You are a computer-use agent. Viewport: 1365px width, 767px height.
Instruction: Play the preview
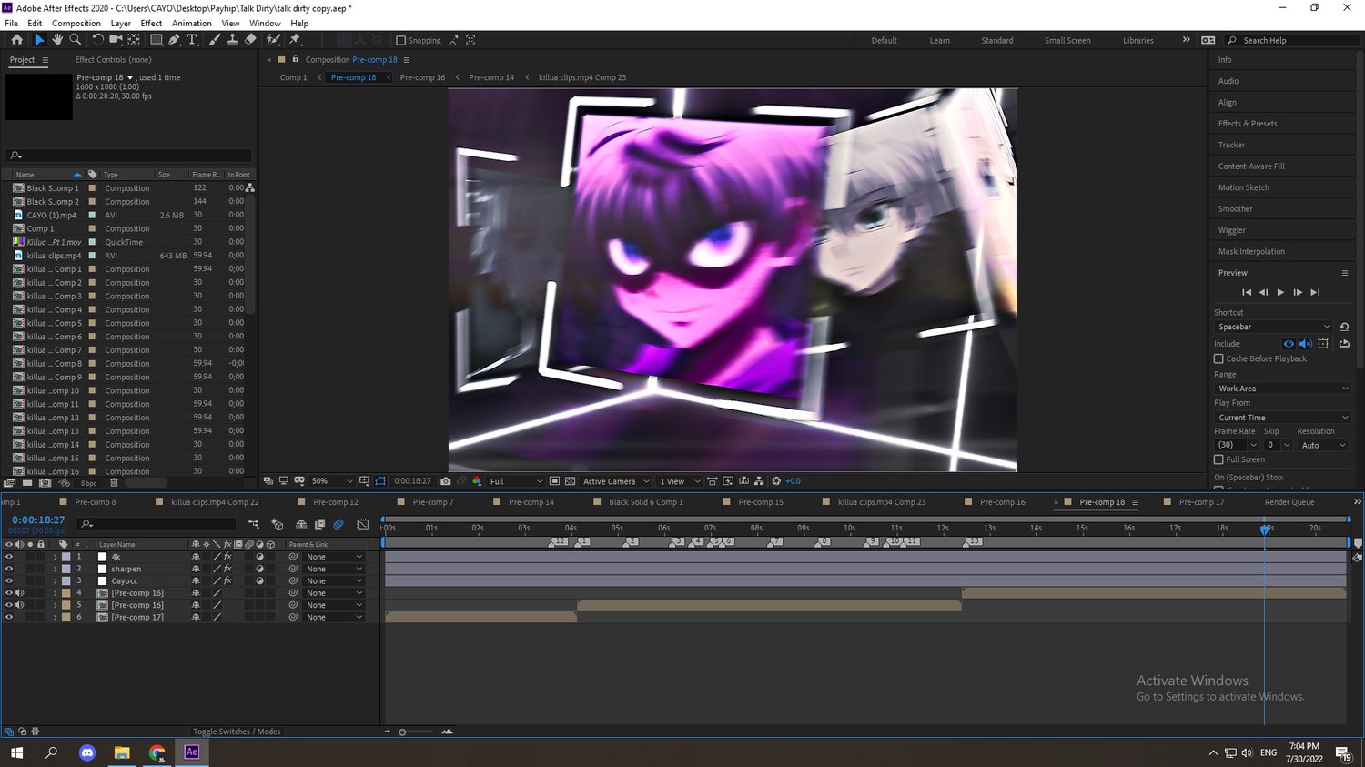coord(1280,292)
